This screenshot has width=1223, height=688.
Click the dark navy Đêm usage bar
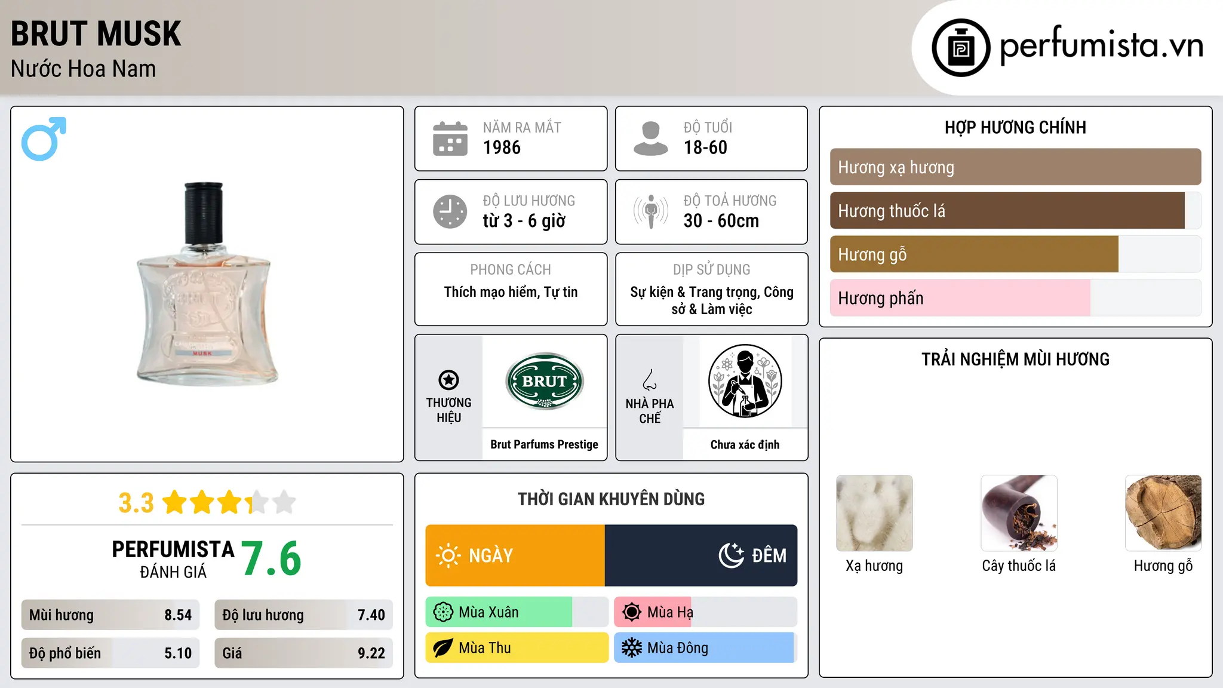point(701,555)
